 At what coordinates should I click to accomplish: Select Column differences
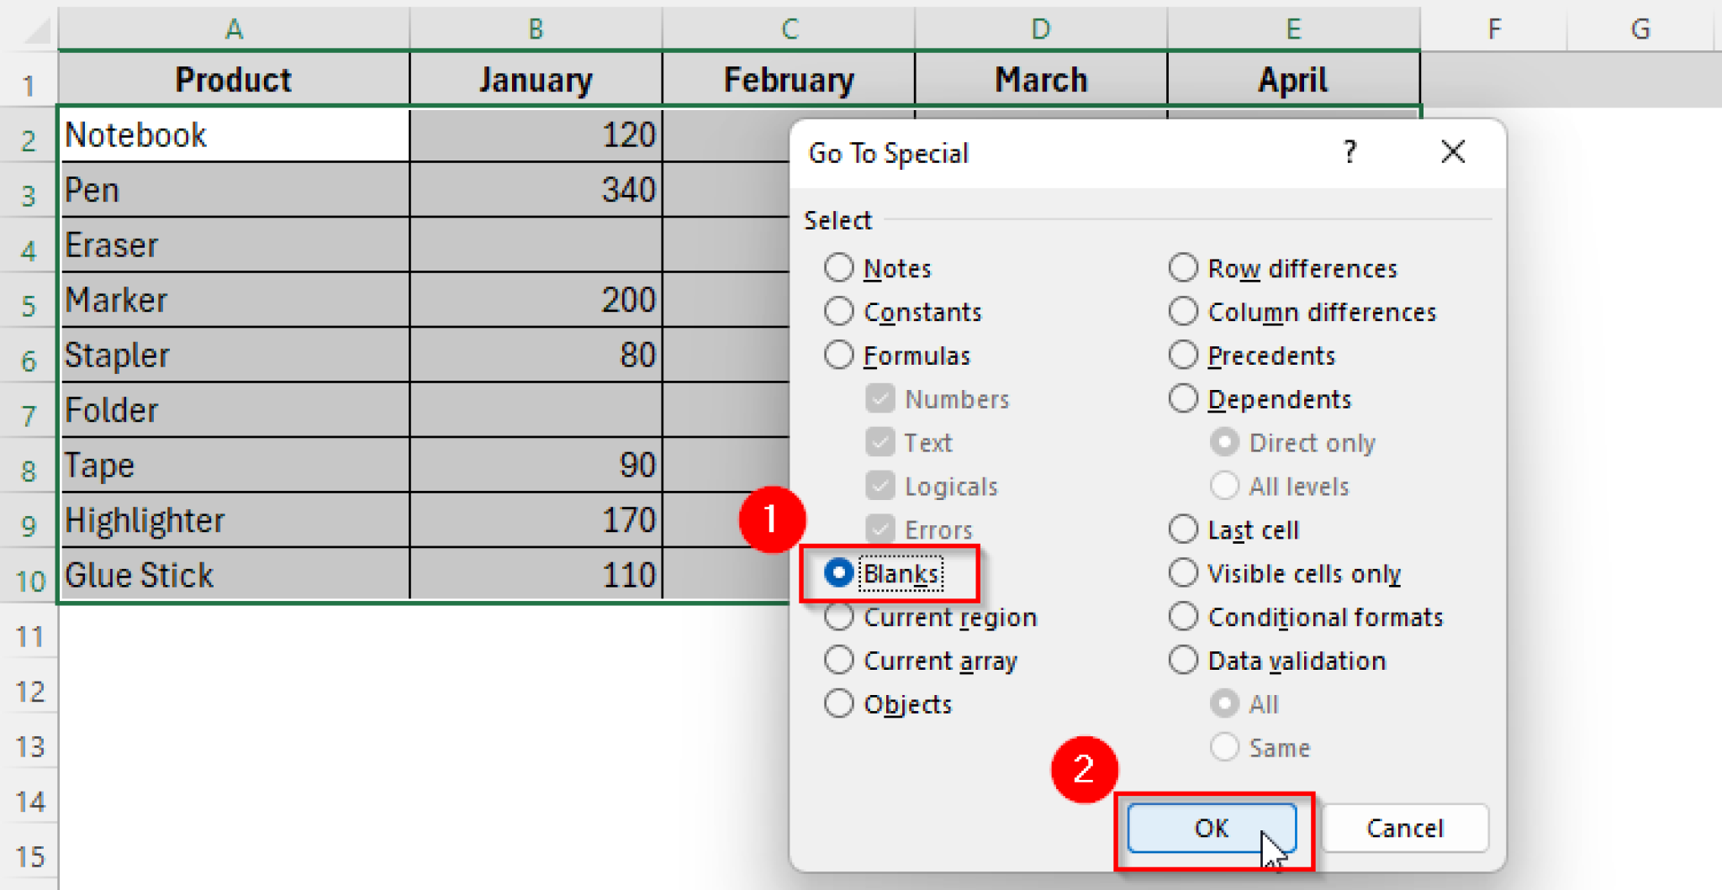(x=1183, y=311)
